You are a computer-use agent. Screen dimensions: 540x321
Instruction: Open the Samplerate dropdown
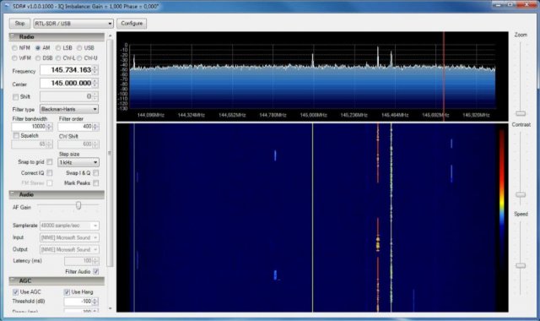pyautogui.click(x=69, y=226)
